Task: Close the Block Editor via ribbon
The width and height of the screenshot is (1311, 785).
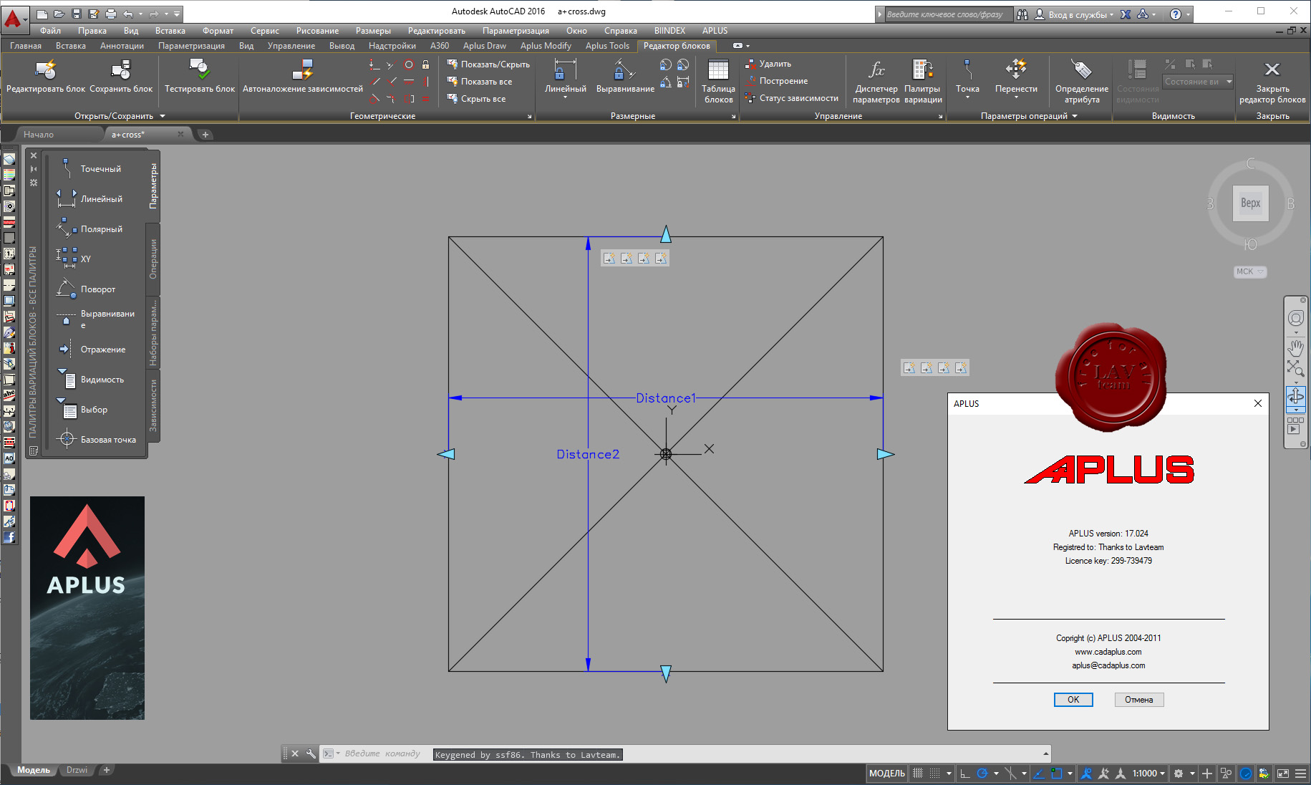Action: (x=1272, y=80)
